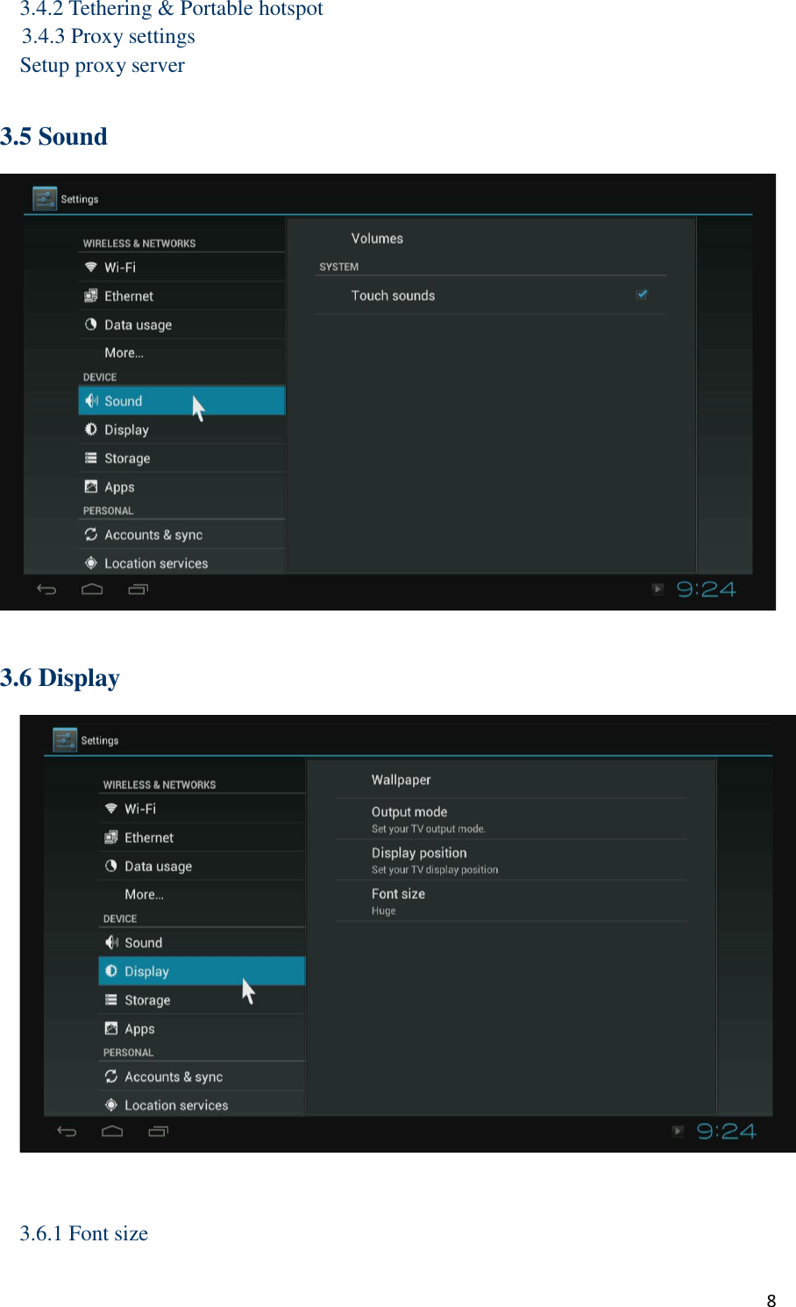Click "3.6.1 Font size" heading
This screenshot has height=1307, width=796.
[x=84, y=1233]
